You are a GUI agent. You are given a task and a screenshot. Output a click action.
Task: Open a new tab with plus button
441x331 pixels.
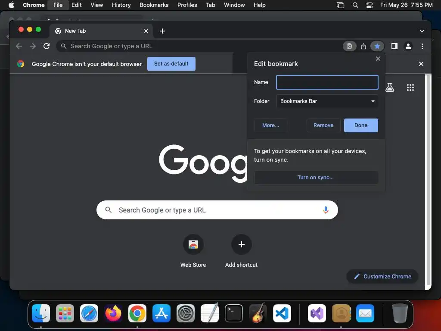coord(162,31)
